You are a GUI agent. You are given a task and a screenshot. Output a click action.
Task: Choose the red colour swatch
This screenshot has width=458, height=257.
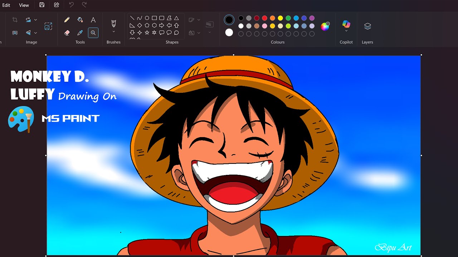(x=264, y=18)
